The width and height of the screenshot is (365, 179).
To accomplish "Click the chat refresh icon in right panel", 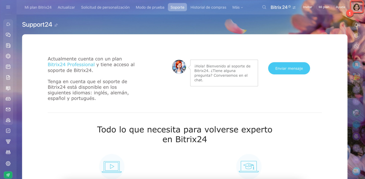I will tap(356, 46).
